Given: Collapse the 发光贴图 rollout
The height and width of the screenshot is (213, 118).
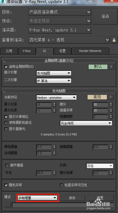Looking at the screenshot, I should point(59,91).
